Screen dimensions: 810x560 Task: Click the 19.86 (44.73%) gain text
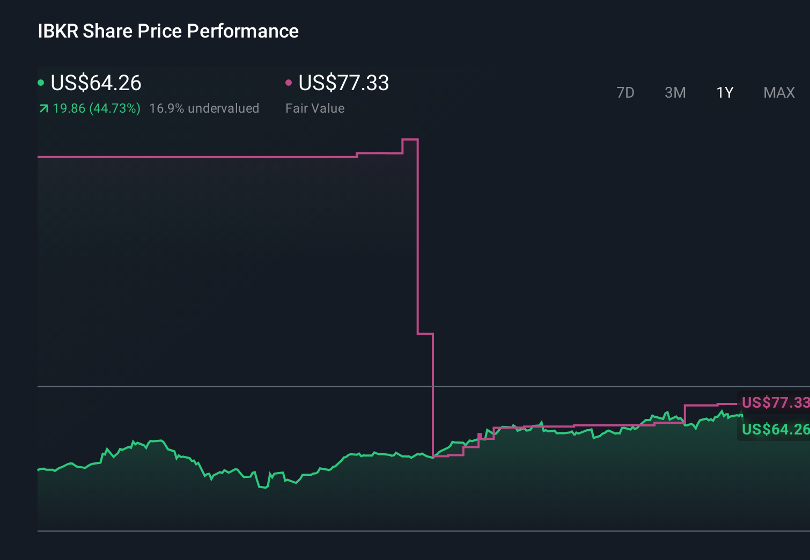tap(96, 108)
